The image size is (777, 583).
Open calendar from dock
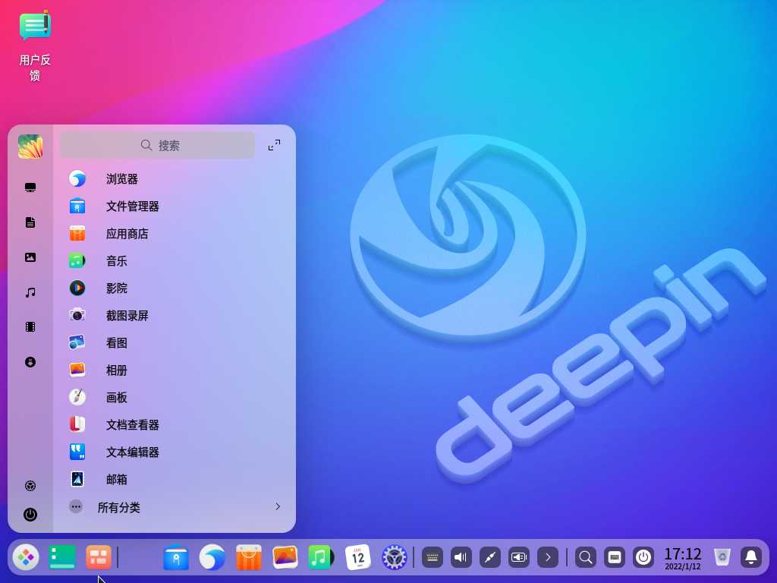pos(358,557)
